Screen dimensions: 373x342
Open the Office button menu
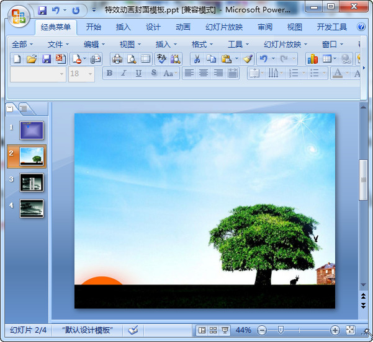[x=19, y=16]
